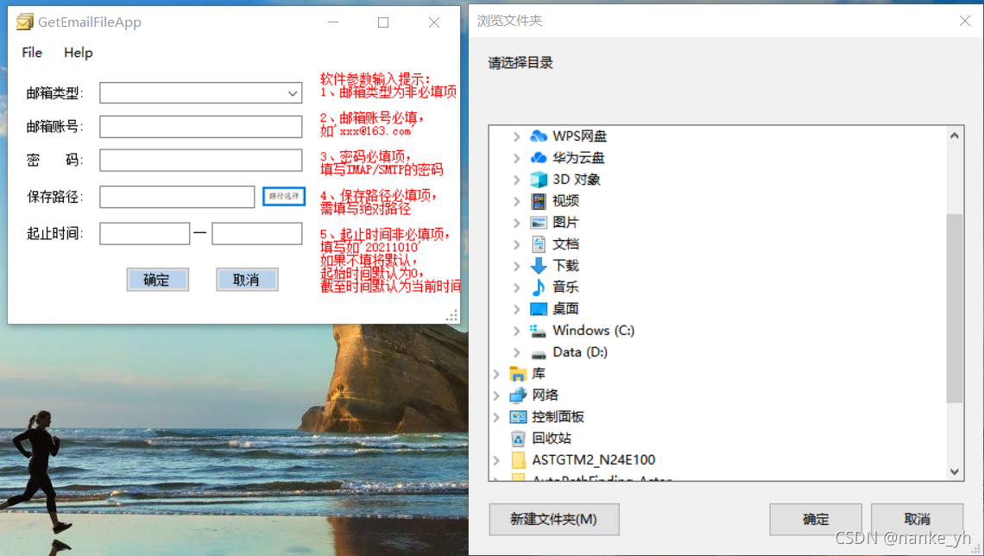Click the folder tree scroll down arrow
984x556 pixels.
(x=955, y=472)
